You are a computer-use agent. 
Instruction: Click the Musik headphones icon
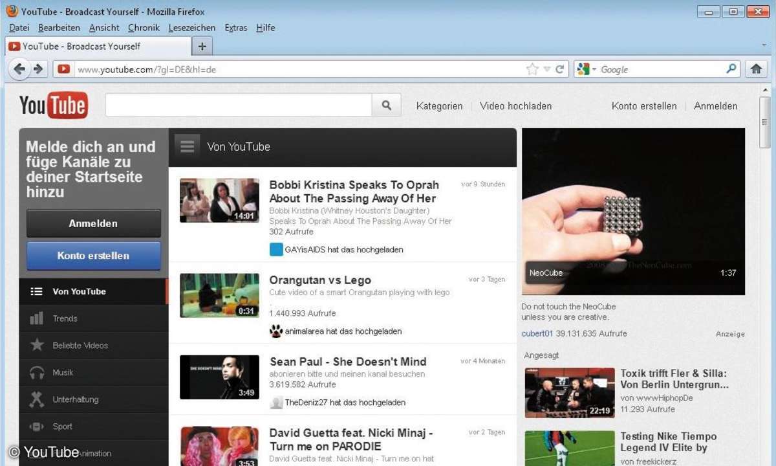pyautogui.click(x=37, y=372)
